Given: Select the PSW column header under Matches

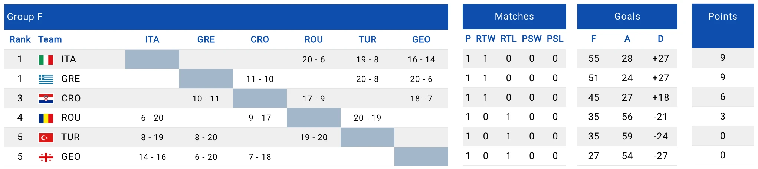Looking at the screenshot, I should point(531,39).
